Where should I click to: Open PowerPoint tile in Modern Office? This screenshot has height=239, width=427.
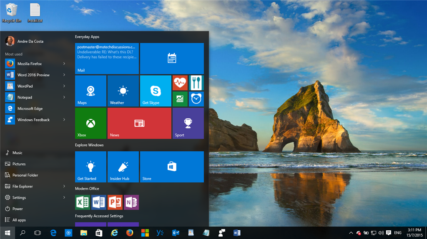115,202
